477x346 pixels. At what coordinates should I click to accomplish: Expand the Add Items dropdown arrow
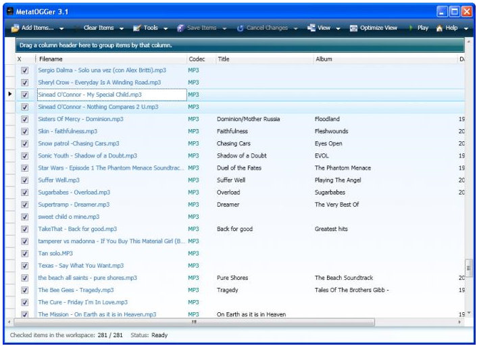[x=61, y=28]
